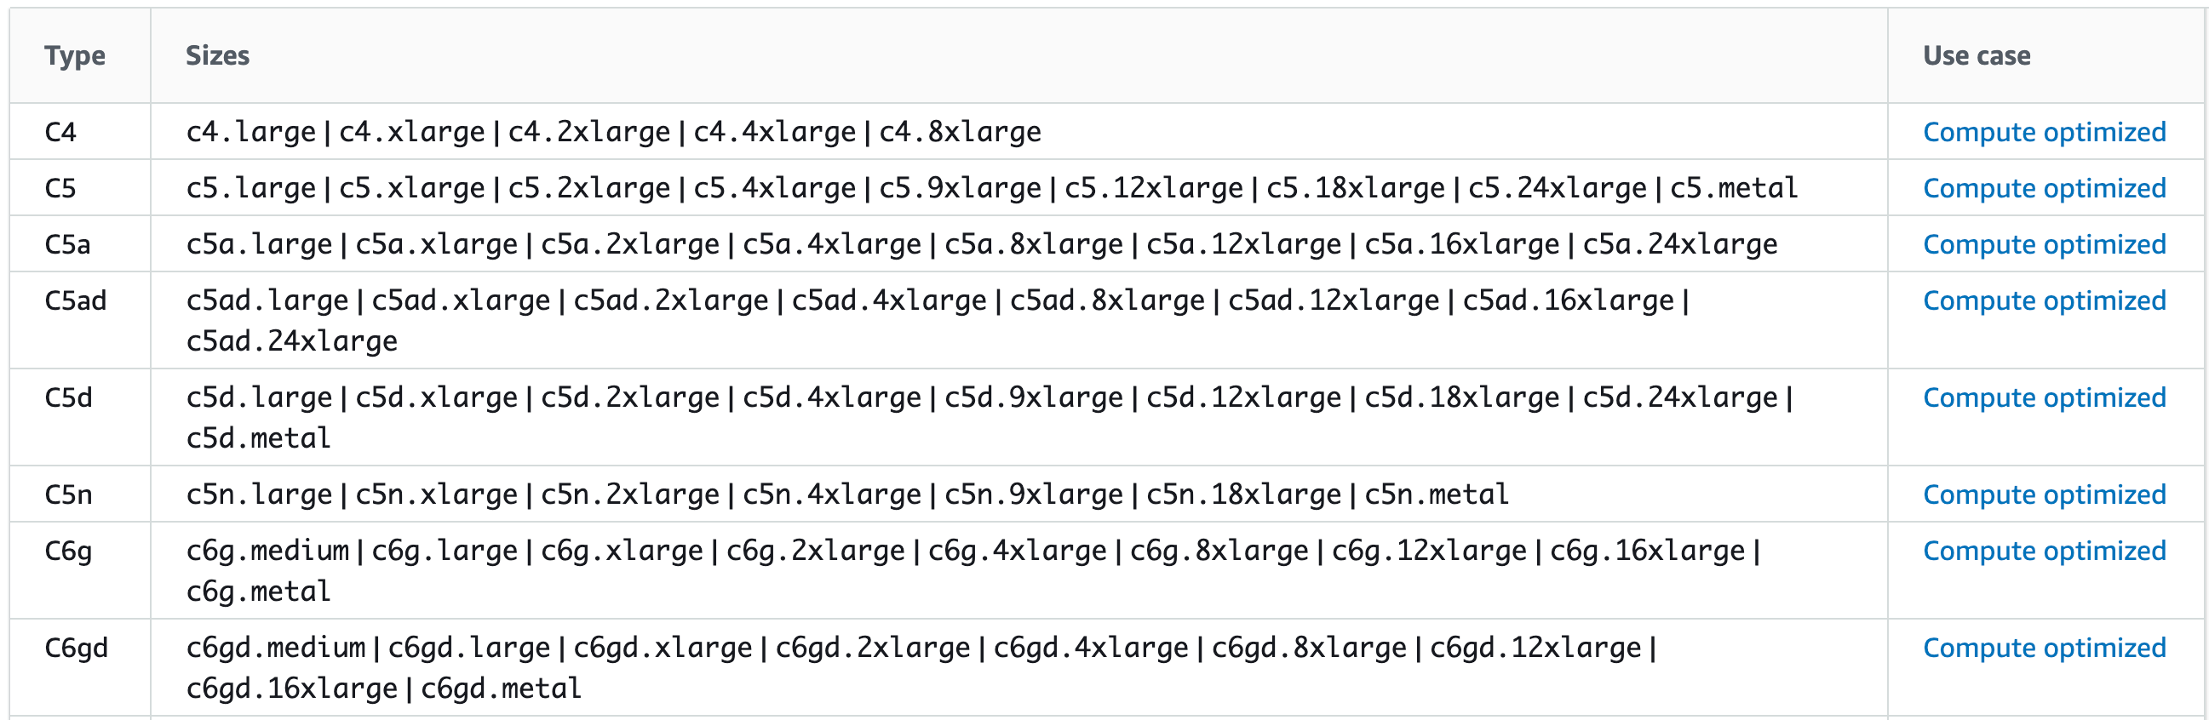2209x720 pixels.
Task: Follow Compute optimized link for C6g row
Action: pyautogui.click(x=2044, y=551)
